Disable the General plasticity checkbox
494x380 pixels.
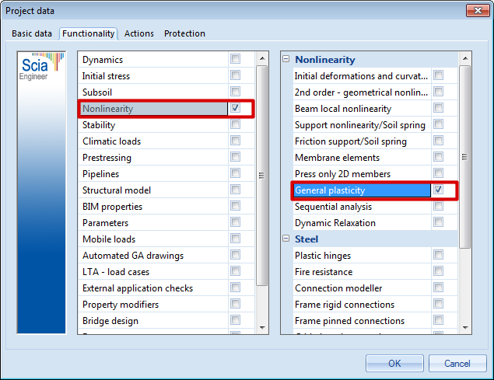[x=439, y=190]
